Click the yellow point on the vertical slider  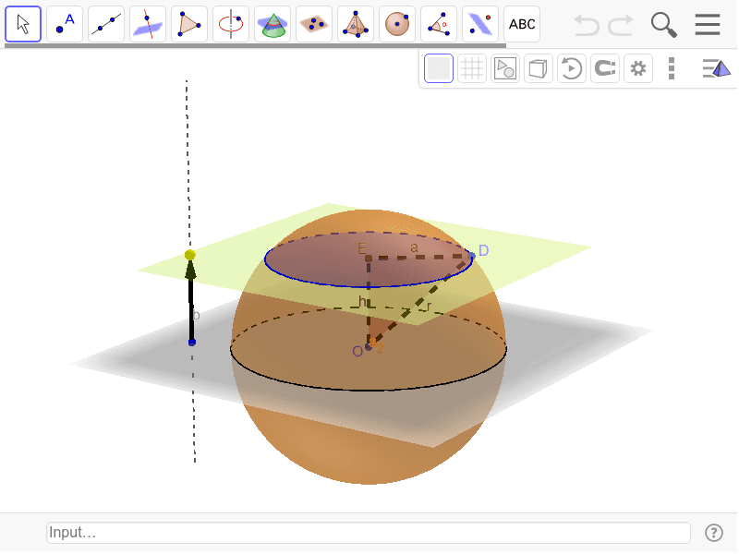(x=190, y=255)
